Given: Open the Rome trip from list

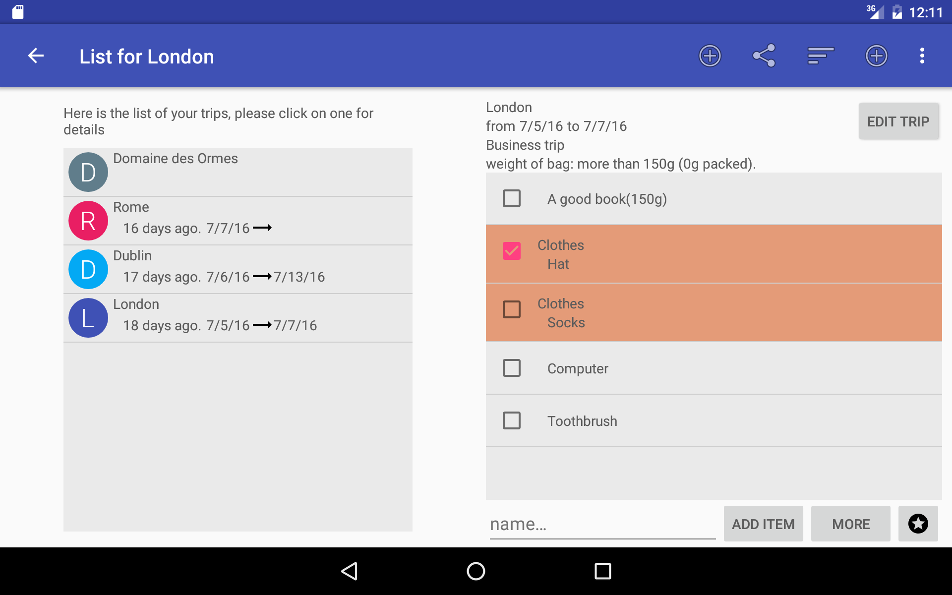Looking at the screenshot, I should [x=238, y=221].
